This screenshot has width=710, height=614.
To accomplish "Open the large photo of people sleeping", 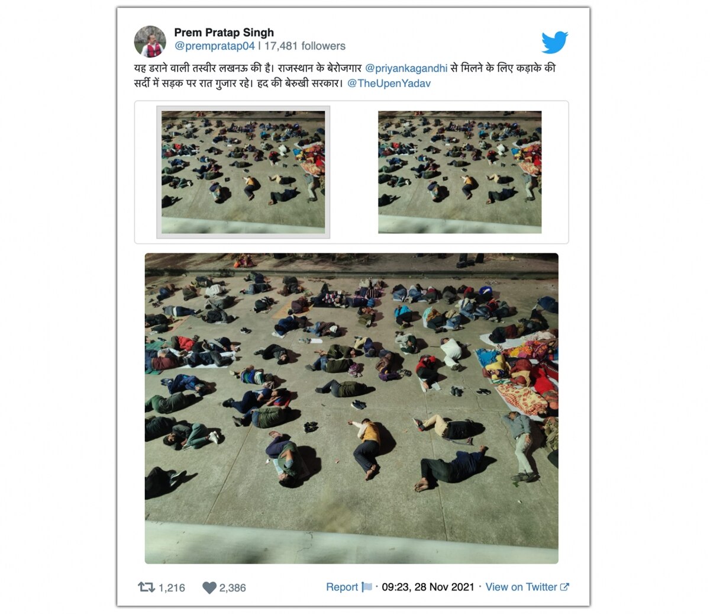I will coord(351,409).
